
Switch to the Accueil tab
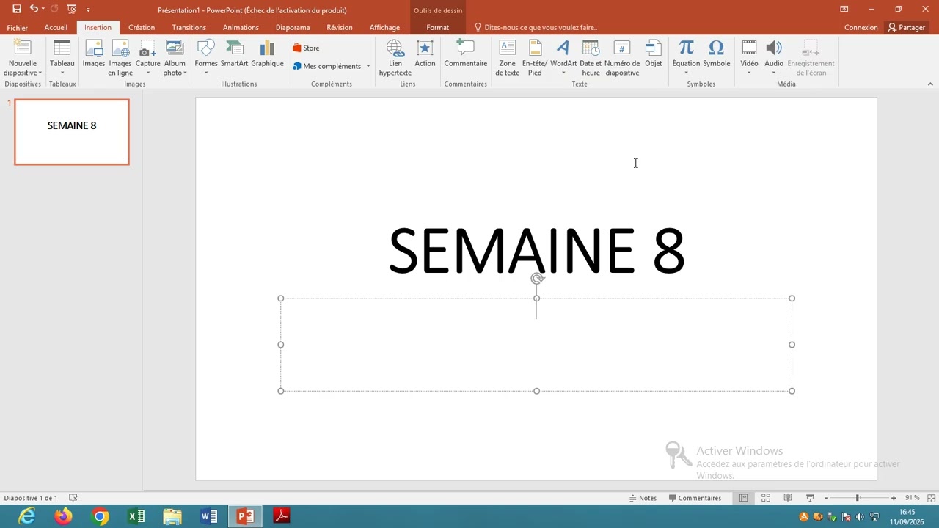tap(56, 27)
